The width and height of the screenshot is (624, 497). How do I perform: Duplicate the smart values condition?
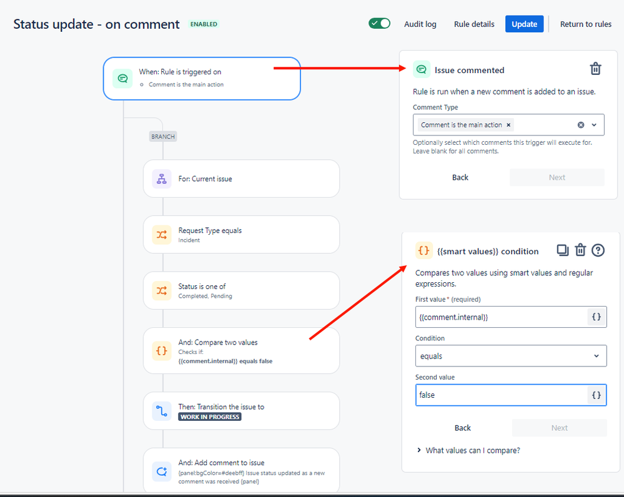(562, 250)
